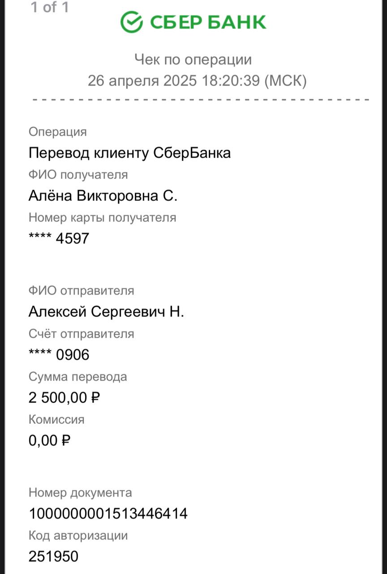Select sender name 'Алексей Сергеевич Н.'
The image size is (387, 574).
(x=106, y=312)
